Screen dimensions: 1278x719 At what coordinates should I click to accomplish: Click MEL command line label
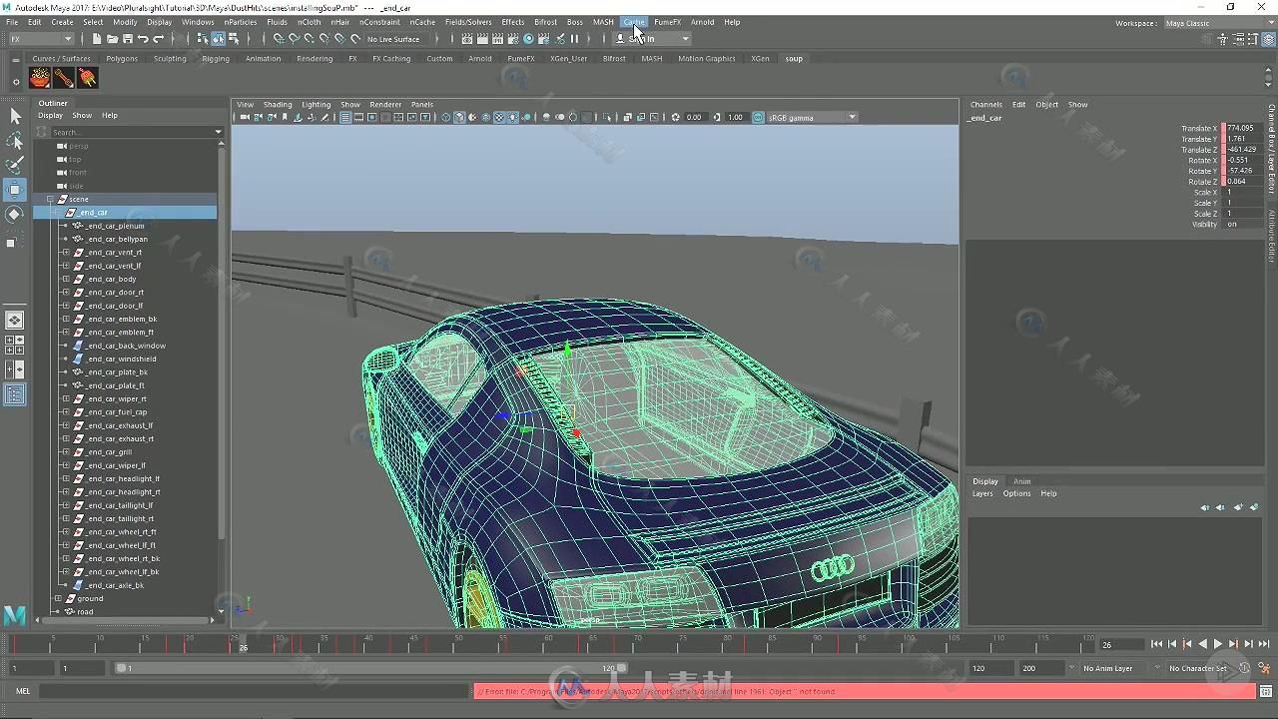coord(23,691)
